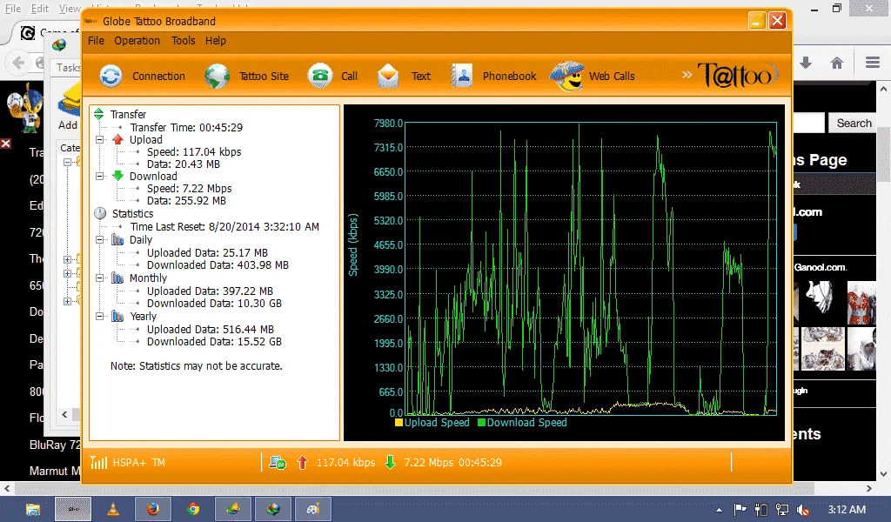Select Time Last Reset row
This screenshot has width=891, height=522.
[x=224, y=227]
